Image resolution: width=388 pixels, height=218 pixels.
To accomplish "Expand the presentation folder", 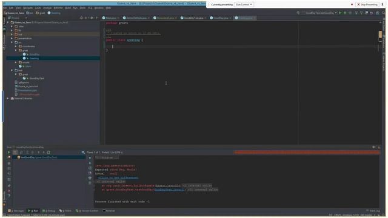I will (12, 38).
